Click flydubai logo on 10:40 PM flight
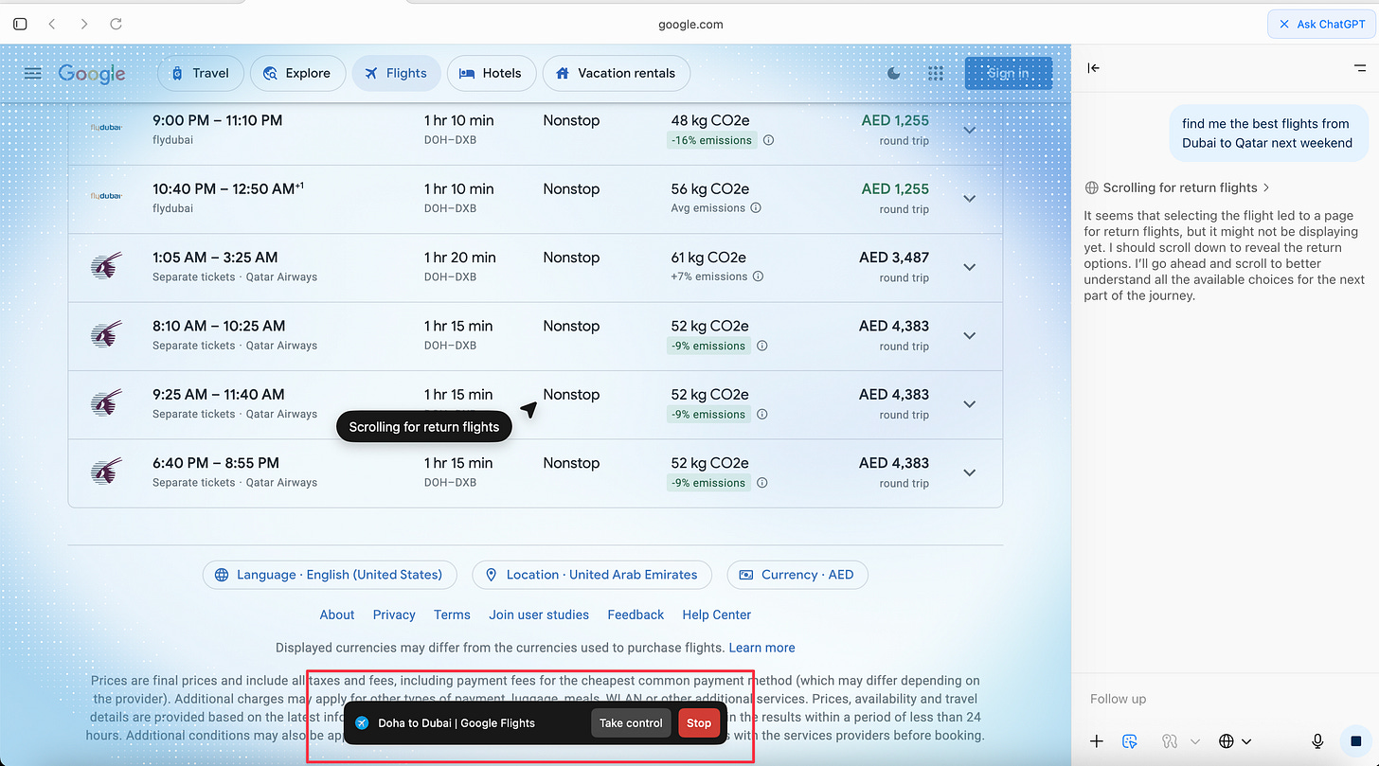 click(106, 196)
